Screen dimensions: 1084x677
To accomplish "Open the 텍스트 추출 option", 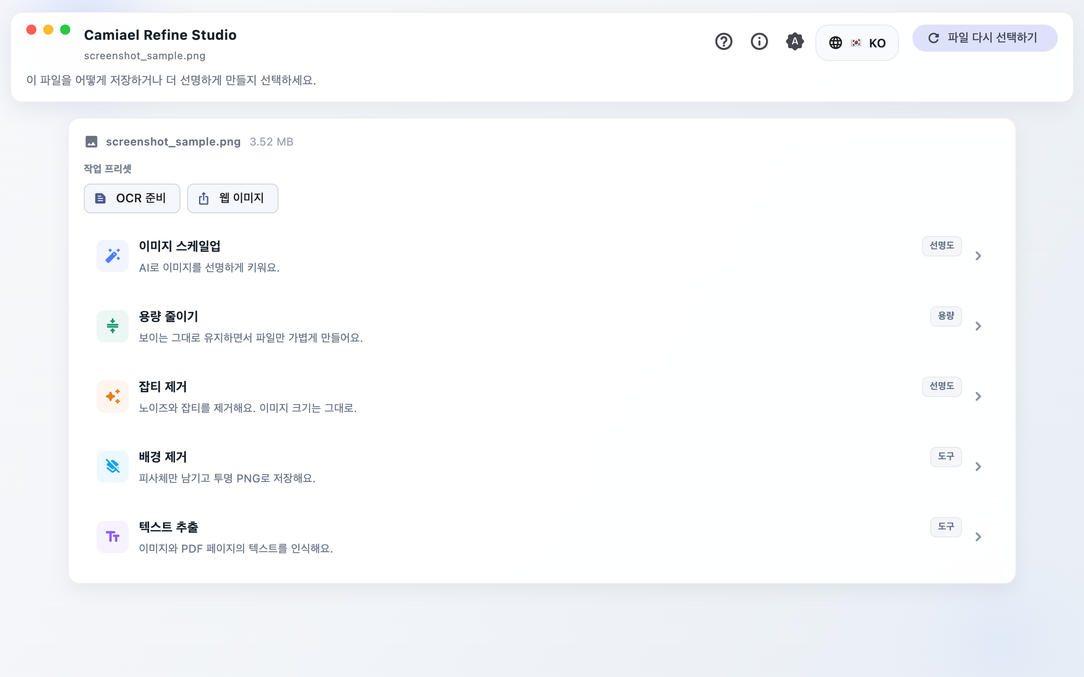I will tap(542, 537).
